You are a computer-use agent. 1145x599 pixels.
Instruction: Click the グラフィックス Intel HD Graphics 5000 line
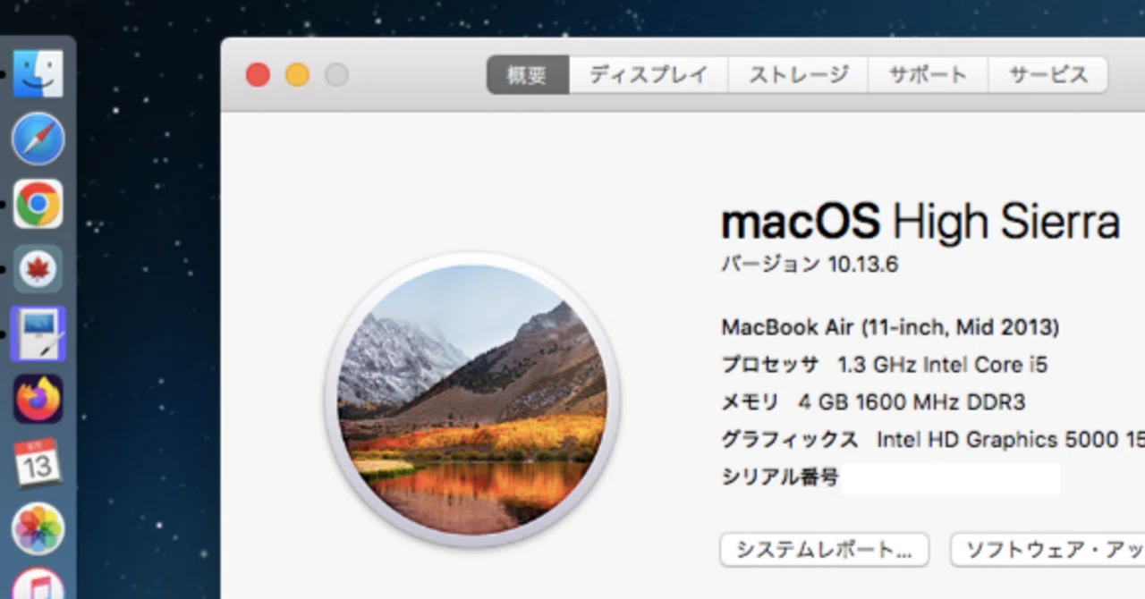pos(933,440)
